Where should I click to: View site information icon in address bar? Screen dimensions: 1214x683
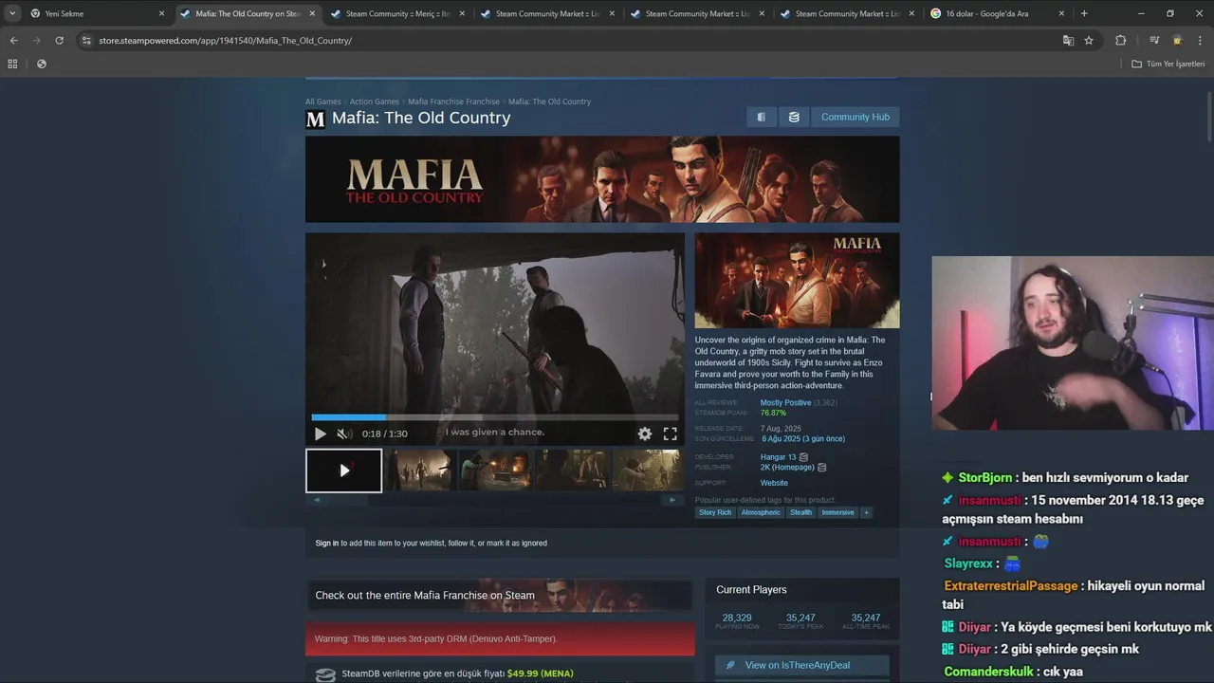(86, 41)
